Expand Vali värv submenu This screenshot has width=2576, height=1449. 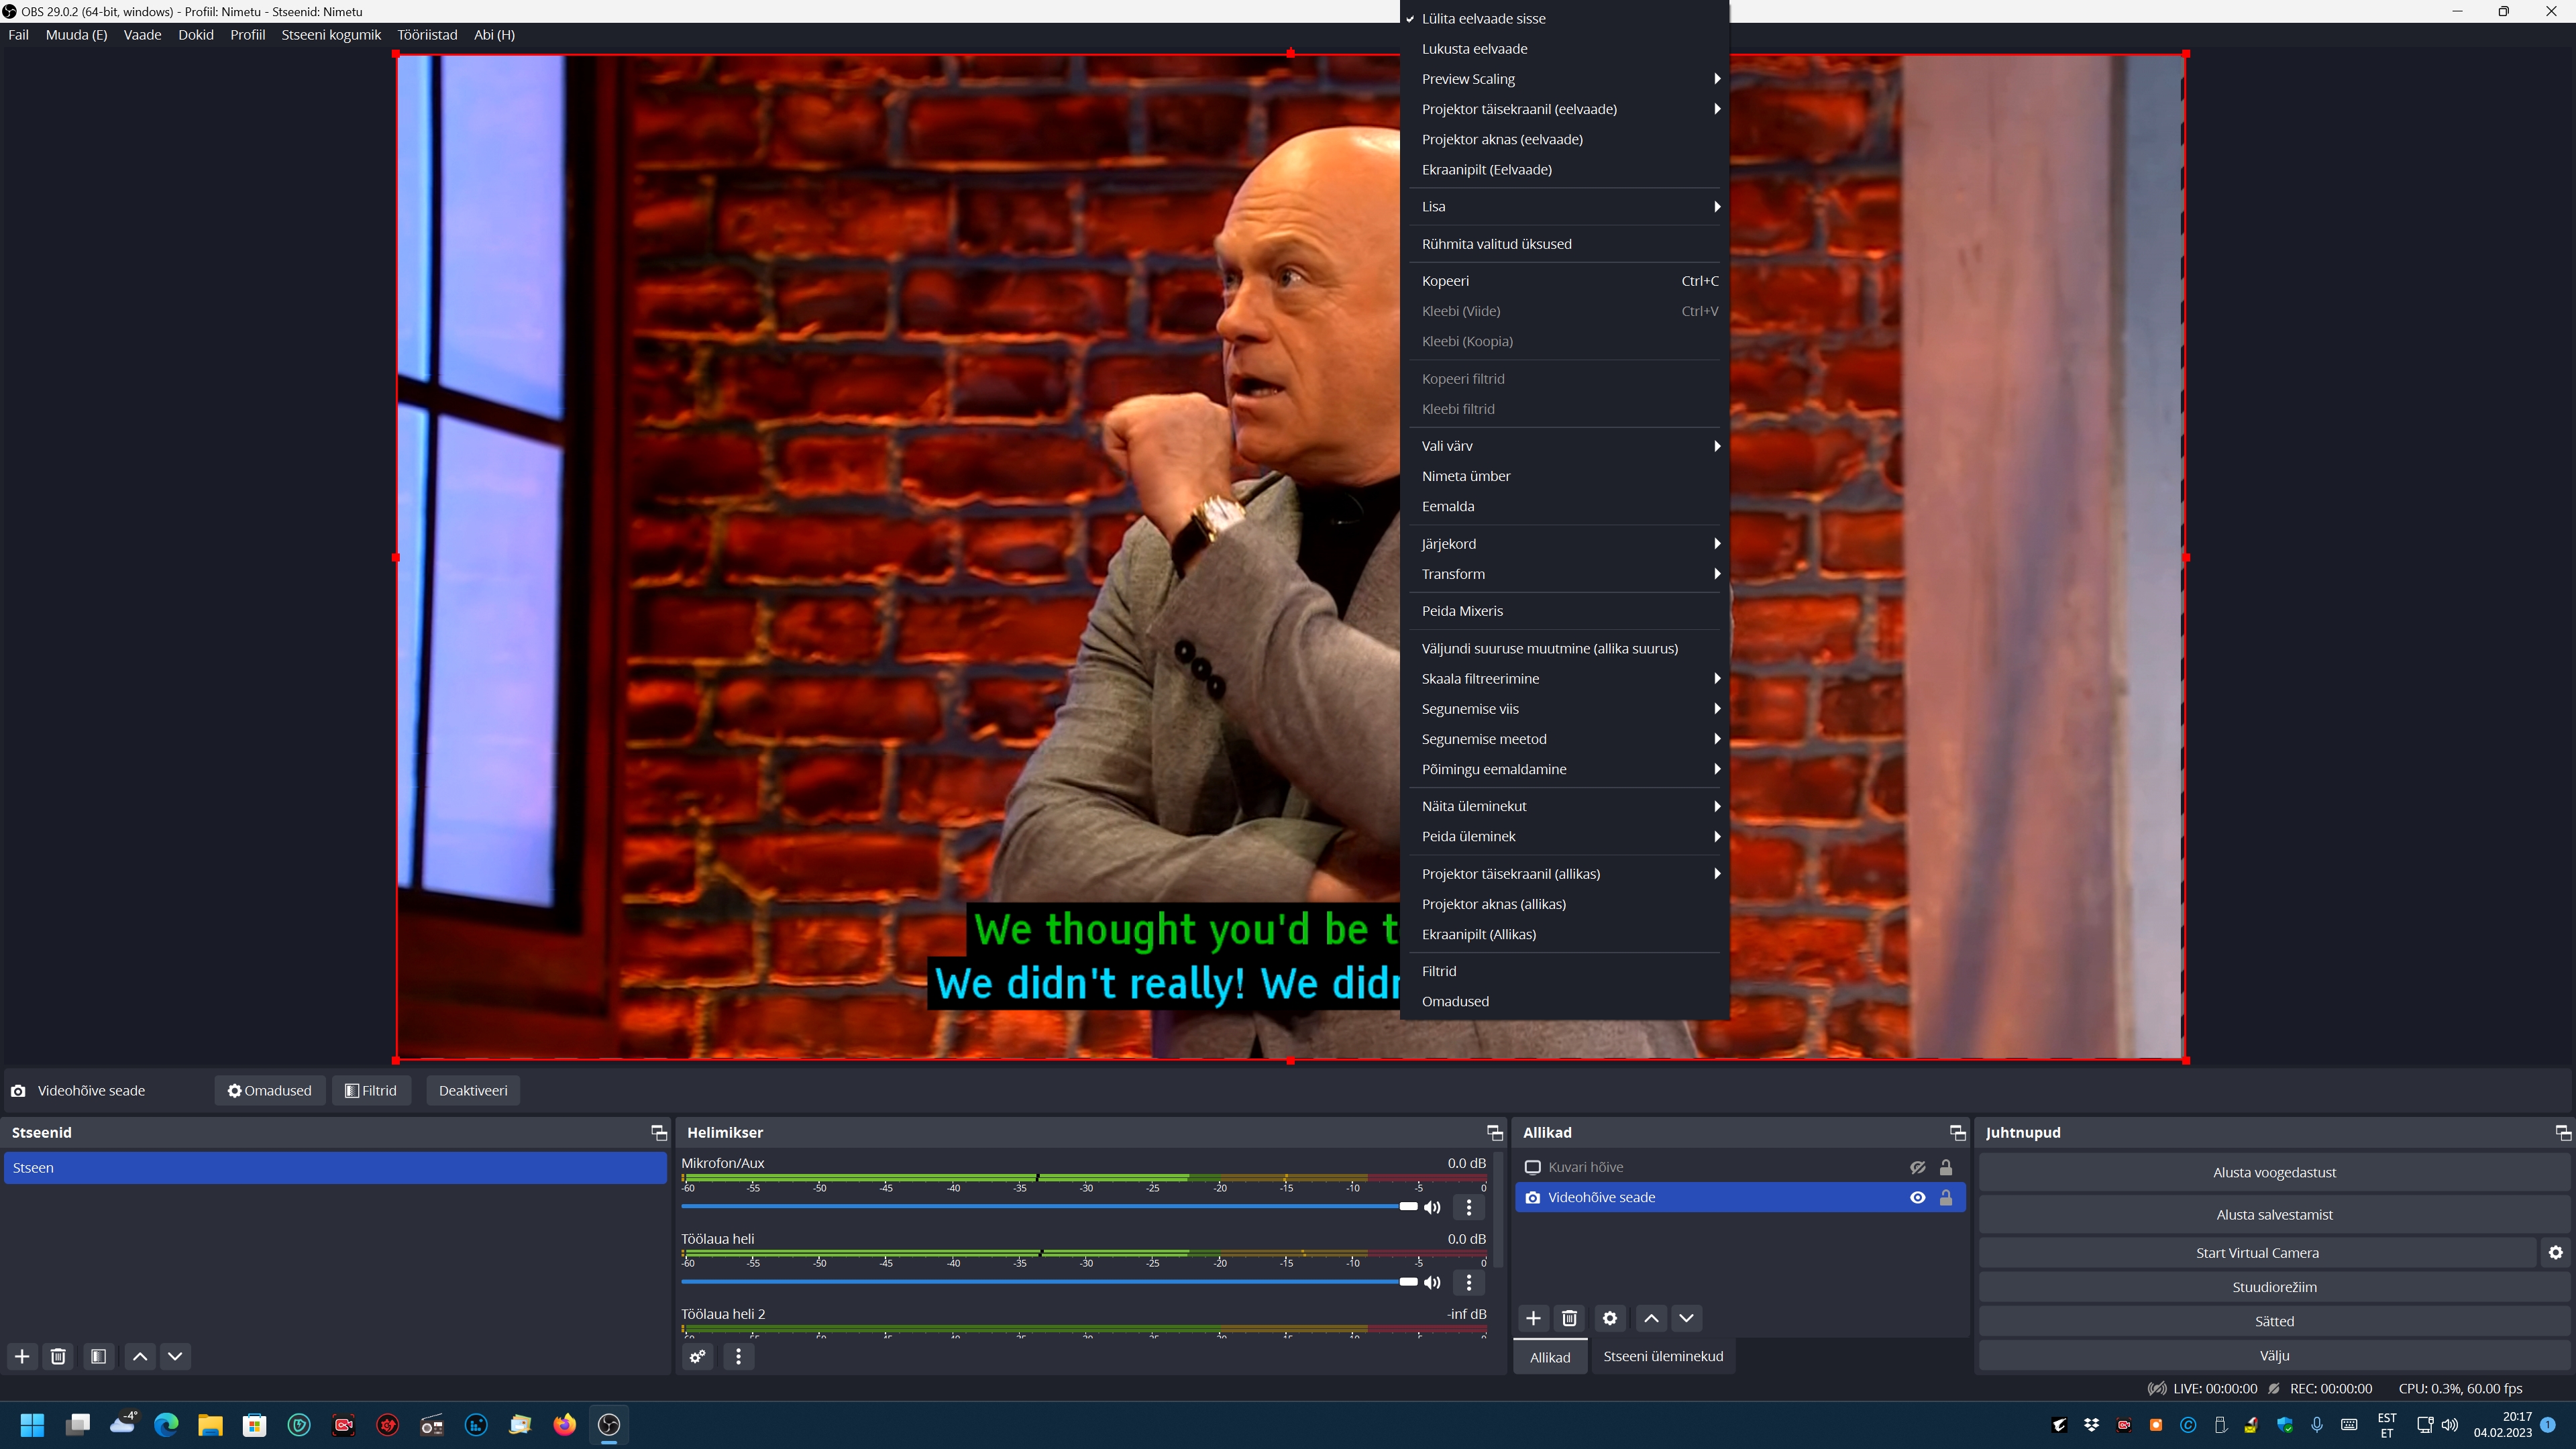click(x=1564, y=445)
